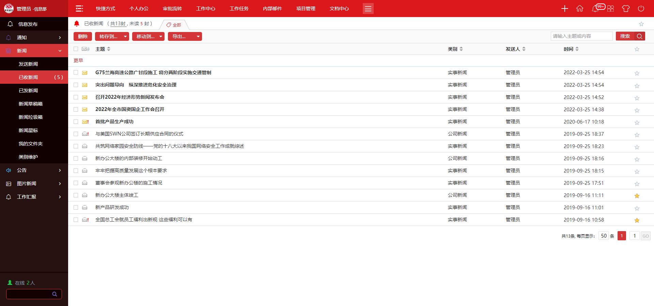Open notifications bell with 99+ badge

(x=595, y=9)
